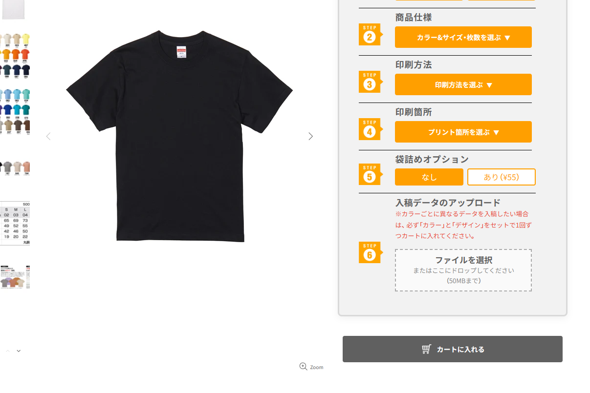Expand 印刷方法を選ぶ dropdown
590x393 pixels.
pyautogui.click(x=463, y=84)
